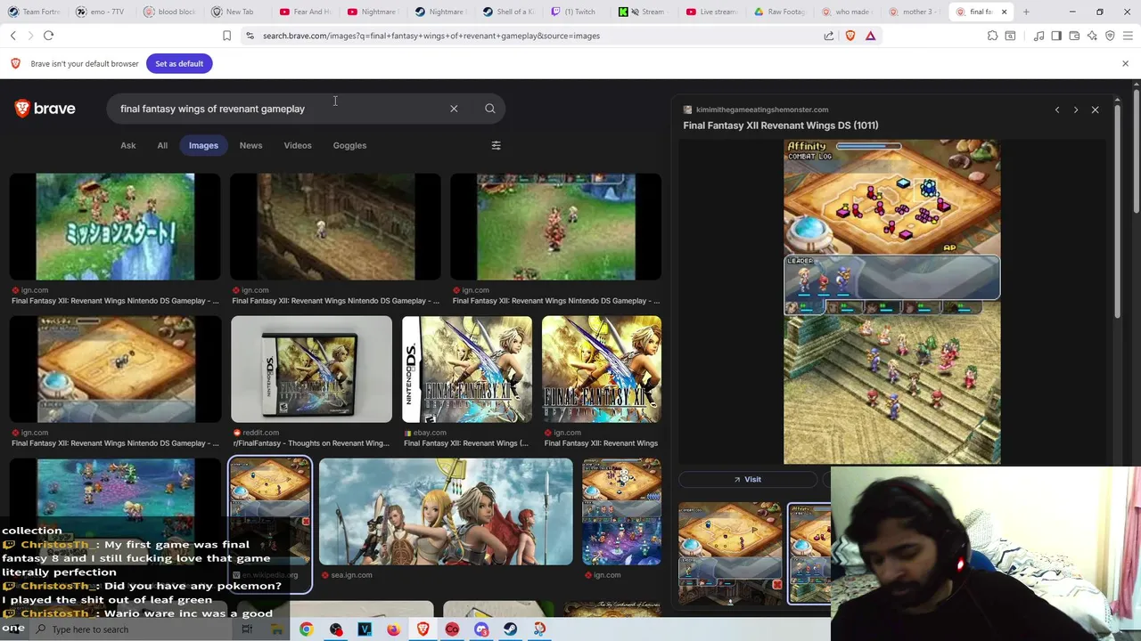Switch to News search results
Screen dimensions: 1141x641
pyautogui.click(x=250, y=145)
